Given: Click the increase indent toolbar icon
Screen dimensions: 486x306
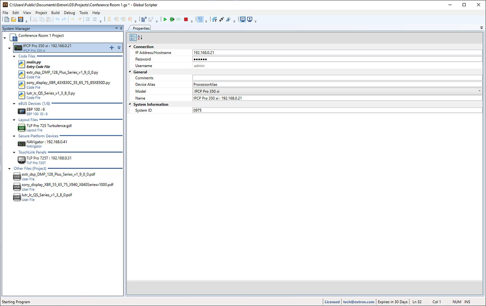Looking at the screenshot, I should coord(95,19).
